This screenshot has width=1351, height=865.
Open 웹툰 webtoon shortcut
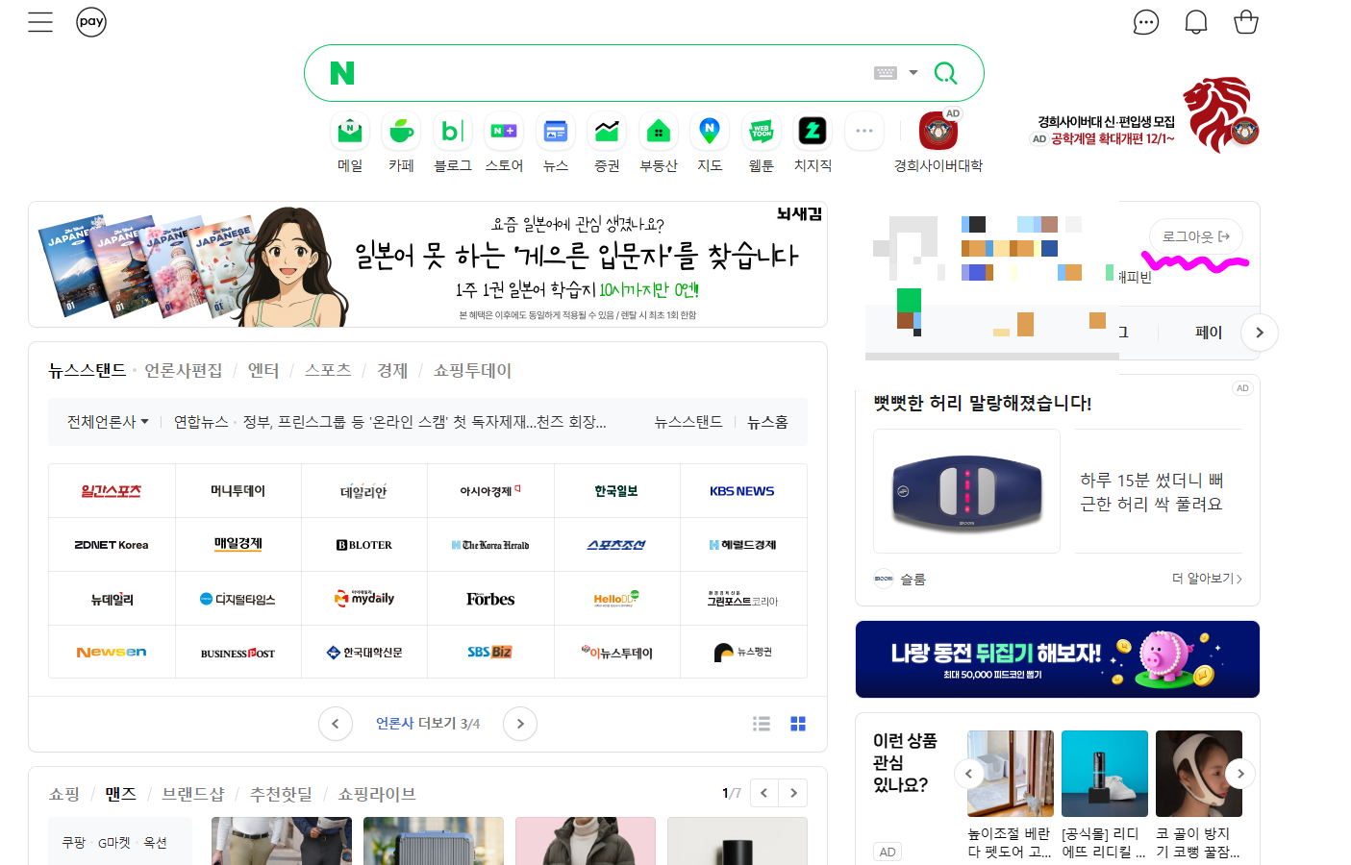762,143
